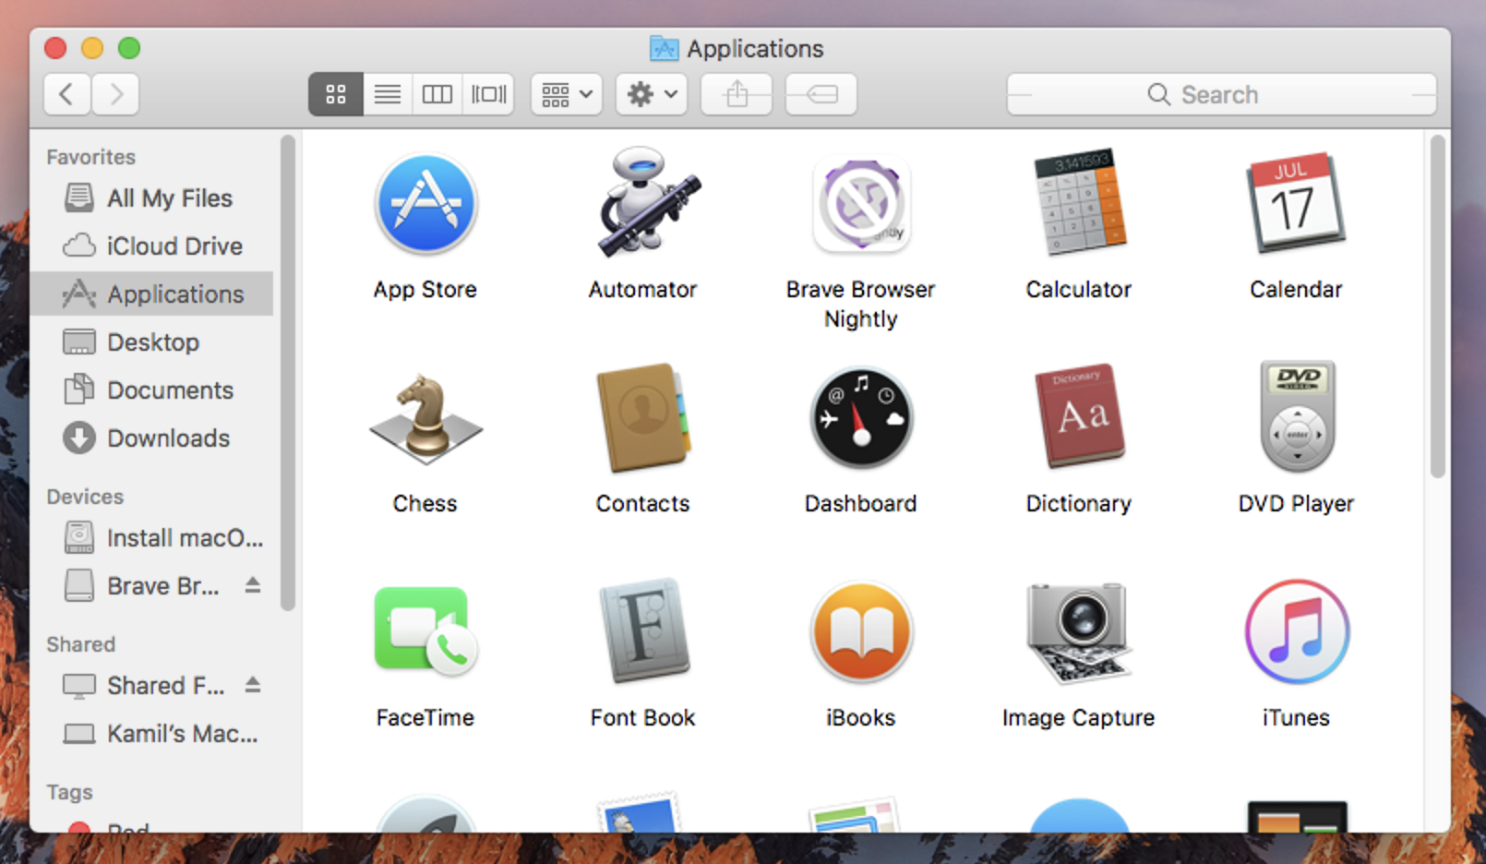Open the Calendar app

1296,205
